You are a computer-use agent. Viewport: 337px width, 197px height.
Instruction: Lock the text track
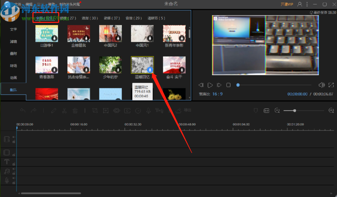[x=14, y=164]
